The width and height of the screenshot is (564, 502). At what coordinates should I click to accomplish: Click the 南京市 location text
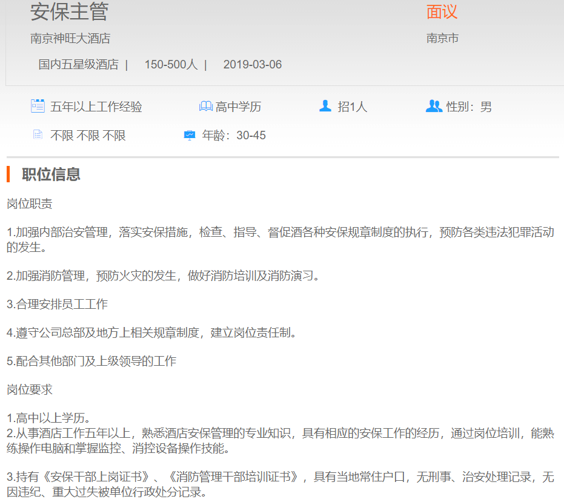442,38
